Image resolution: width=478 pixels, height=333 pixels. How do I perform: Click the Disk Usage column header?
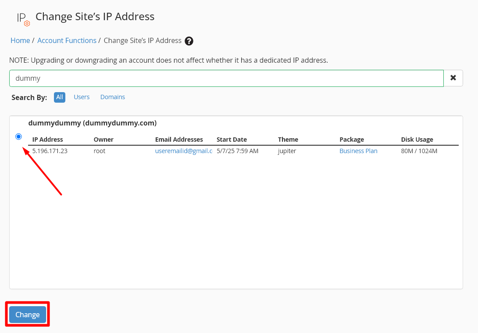tap(417, 140)
